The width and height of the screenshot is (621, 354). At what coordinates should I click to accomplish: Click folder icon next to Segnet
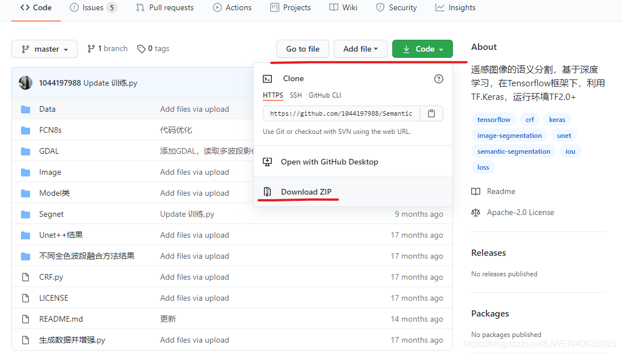coord(26,214)
